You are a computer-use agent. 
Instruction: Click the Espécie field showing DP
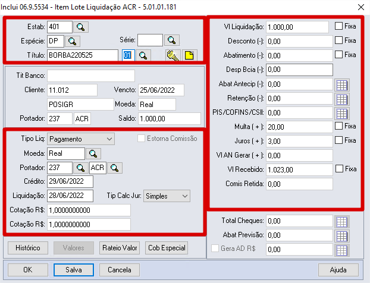click(x=56, y=41)
